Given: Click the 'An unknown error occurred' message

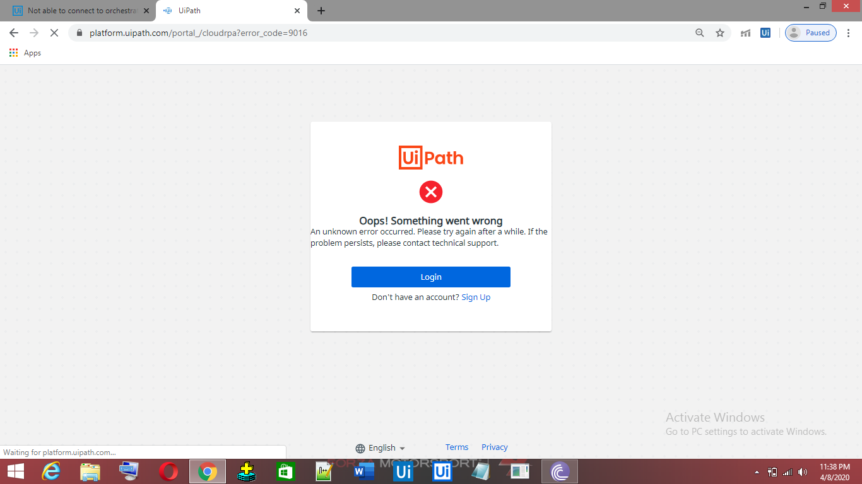Looking at the screenshot, I should pyautogui.click(x=429, y=237).
